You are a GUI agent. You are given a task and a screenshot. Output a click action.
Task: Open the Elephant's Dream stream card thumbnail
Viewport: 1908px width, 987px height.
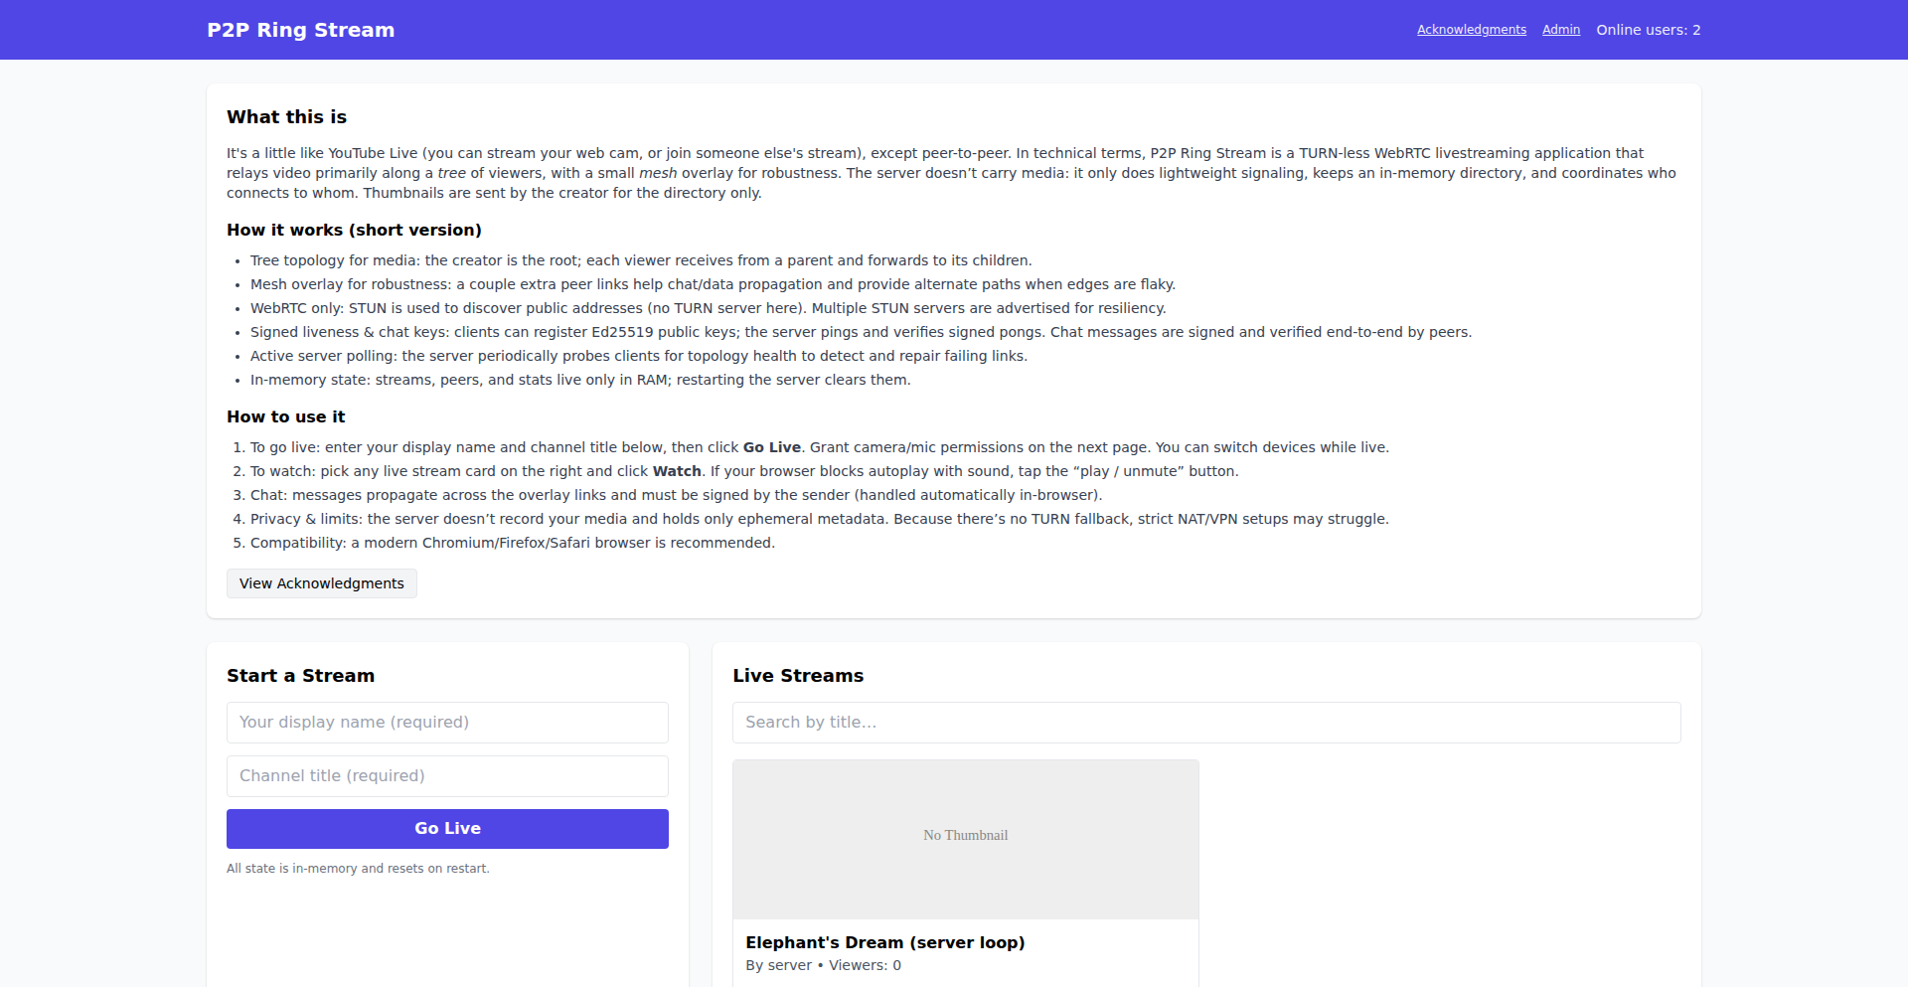(965, 838)
